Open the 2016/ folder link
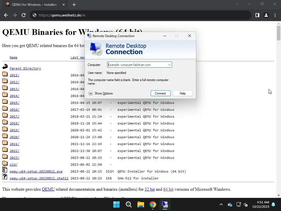The image size is (281, 211). 15,110
